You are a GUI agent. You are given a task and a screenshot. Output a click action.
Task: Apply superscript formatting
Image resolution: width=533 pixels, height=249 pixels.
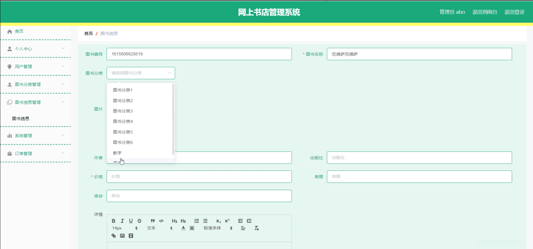[227, 221]
